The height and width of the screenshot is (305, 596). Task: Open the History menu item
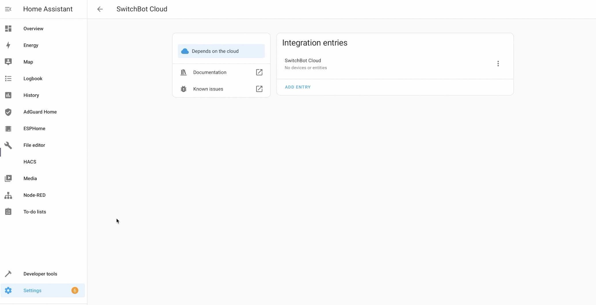tap(43, 95)
